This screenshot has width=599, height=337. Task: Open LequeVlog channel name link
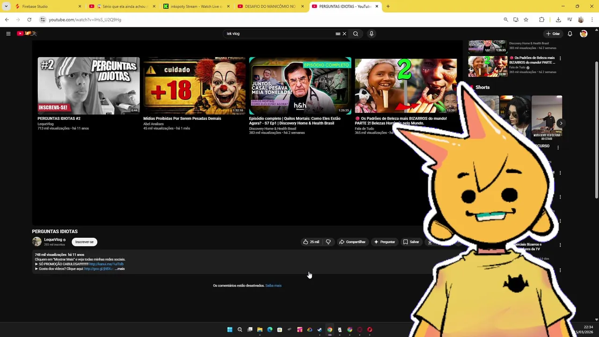point(53,240)
